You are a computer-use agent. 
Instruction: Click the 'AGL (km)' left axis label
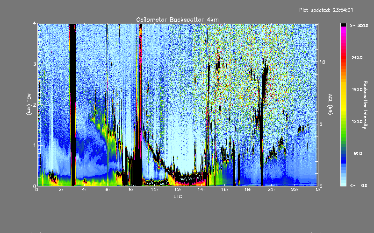pyautogui.click(x=29, y=104)
